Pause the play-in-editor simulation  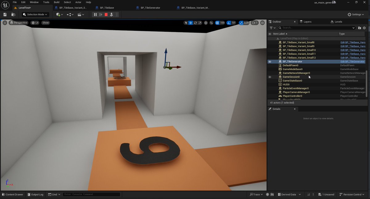point(95,14)
